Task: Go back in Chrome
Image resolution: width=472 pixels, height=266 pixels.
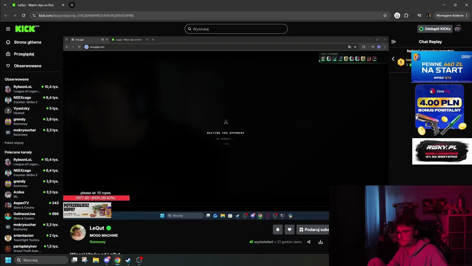Action: (x=6, y=16)
